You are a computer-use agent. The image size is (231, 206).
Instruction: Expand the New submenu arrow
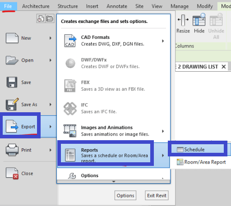click(51, 38)
